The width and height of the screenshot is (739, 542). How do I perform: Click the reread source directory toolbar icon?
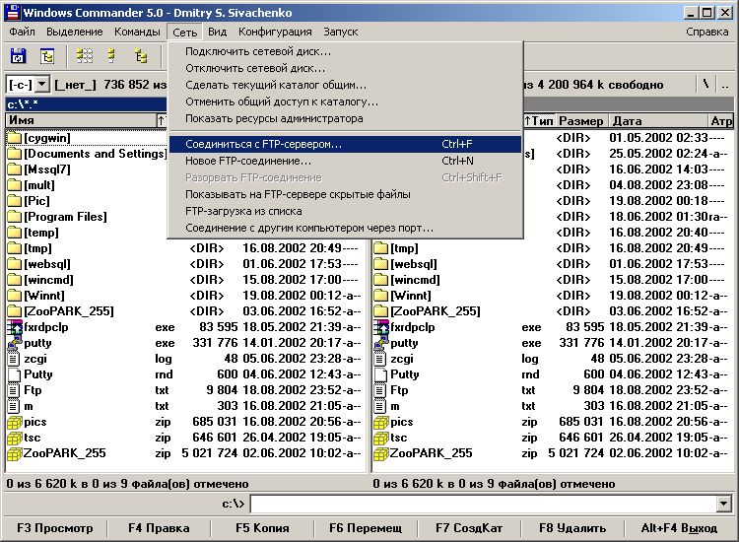click(18, 56)
